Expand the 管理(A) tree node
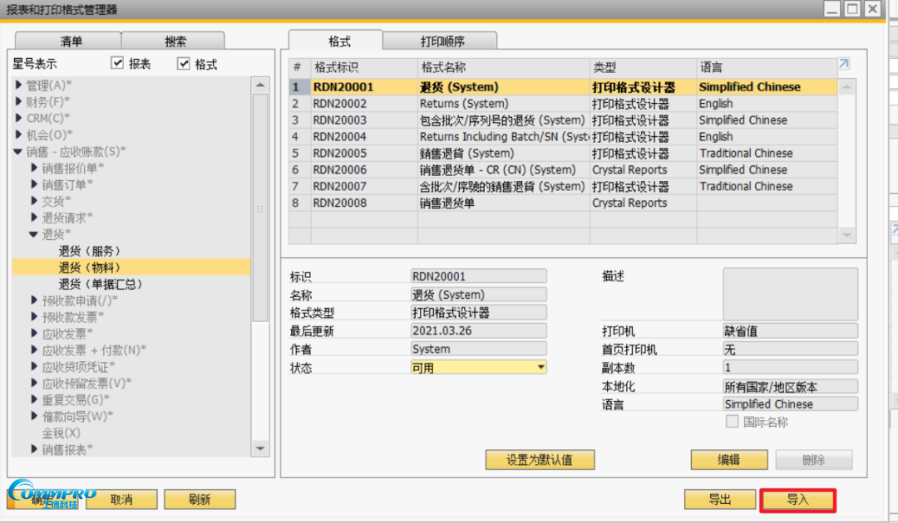The width and height of the screenshot is (898, 523). tap(19, 85)
